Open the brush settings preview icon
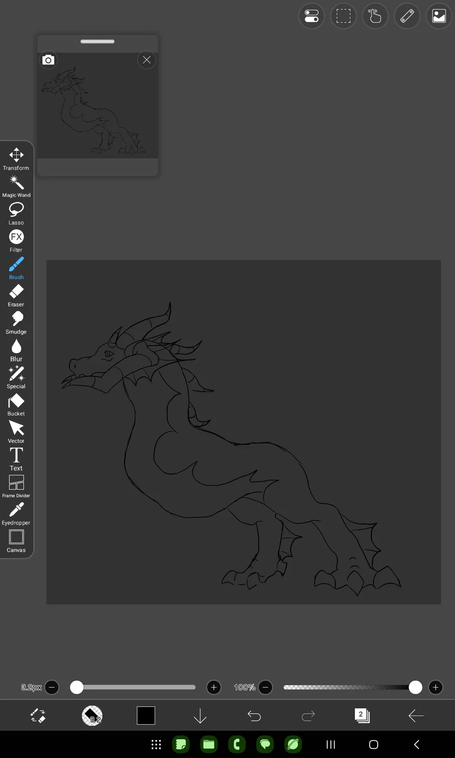This screenshot has height=758, width=455. pyautogui.click(x=92, y=716)
